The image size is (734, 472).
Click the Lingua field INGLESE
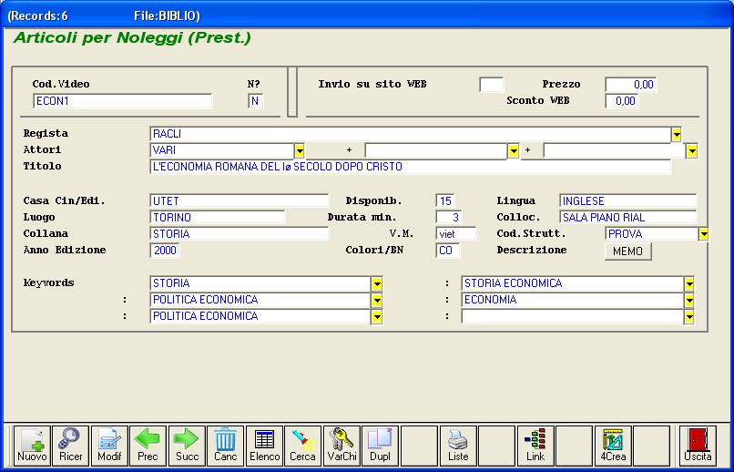(x=627, y=201)
